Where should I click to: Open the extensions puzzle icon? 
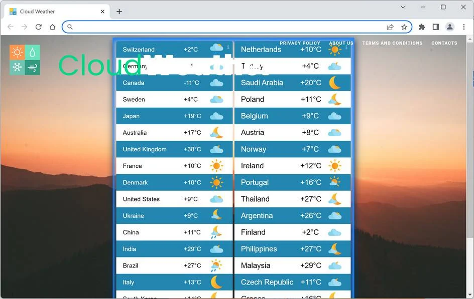[x=422, y=27]
